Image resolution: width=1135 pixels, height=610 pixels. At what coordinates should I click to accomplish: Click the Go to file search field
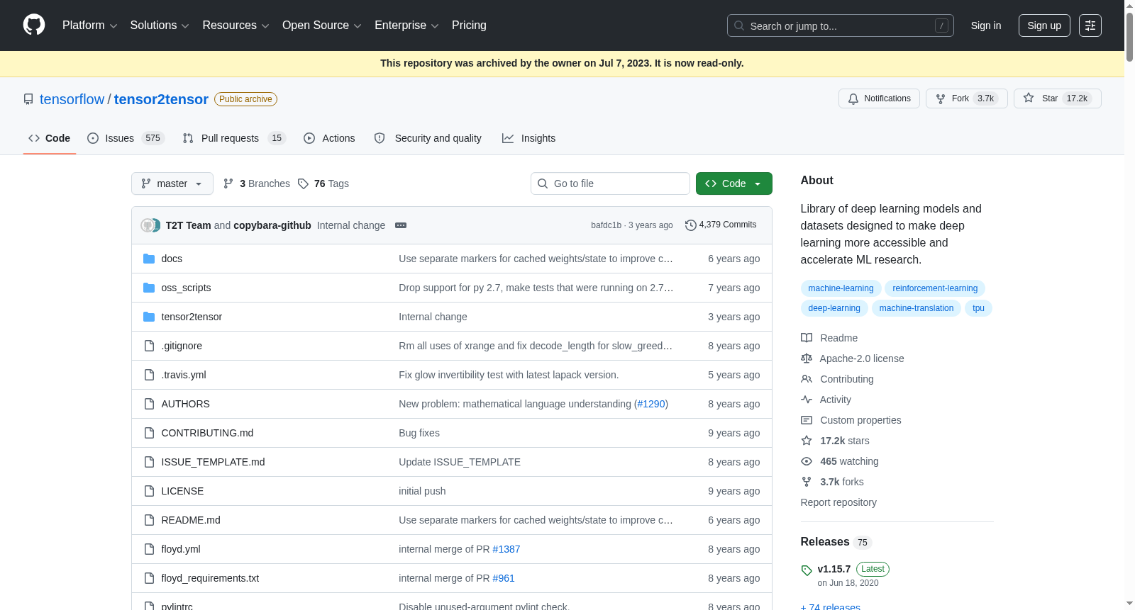pyautogui.click(x=610, y=183)
